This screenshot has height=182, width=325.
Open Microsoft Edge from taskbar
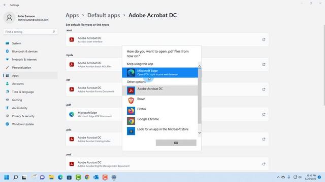tap(60, 177)
